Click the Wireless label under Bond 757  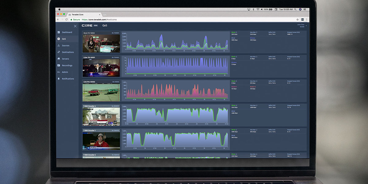pyautogui.click(x=253, y=38)
